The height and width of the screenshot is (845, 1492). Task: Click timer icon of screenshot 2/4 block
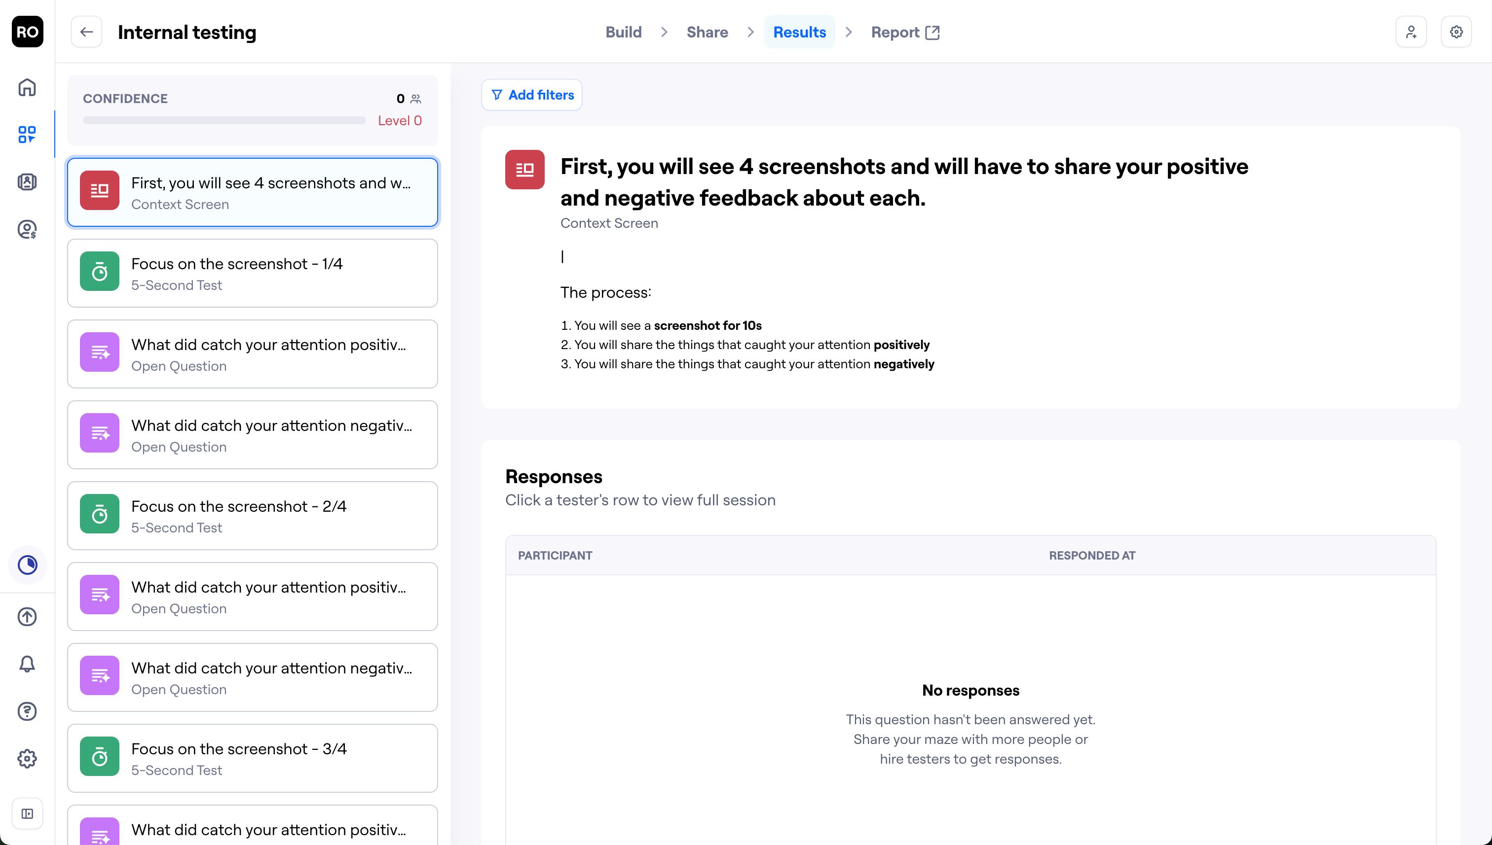pos(99,514)
